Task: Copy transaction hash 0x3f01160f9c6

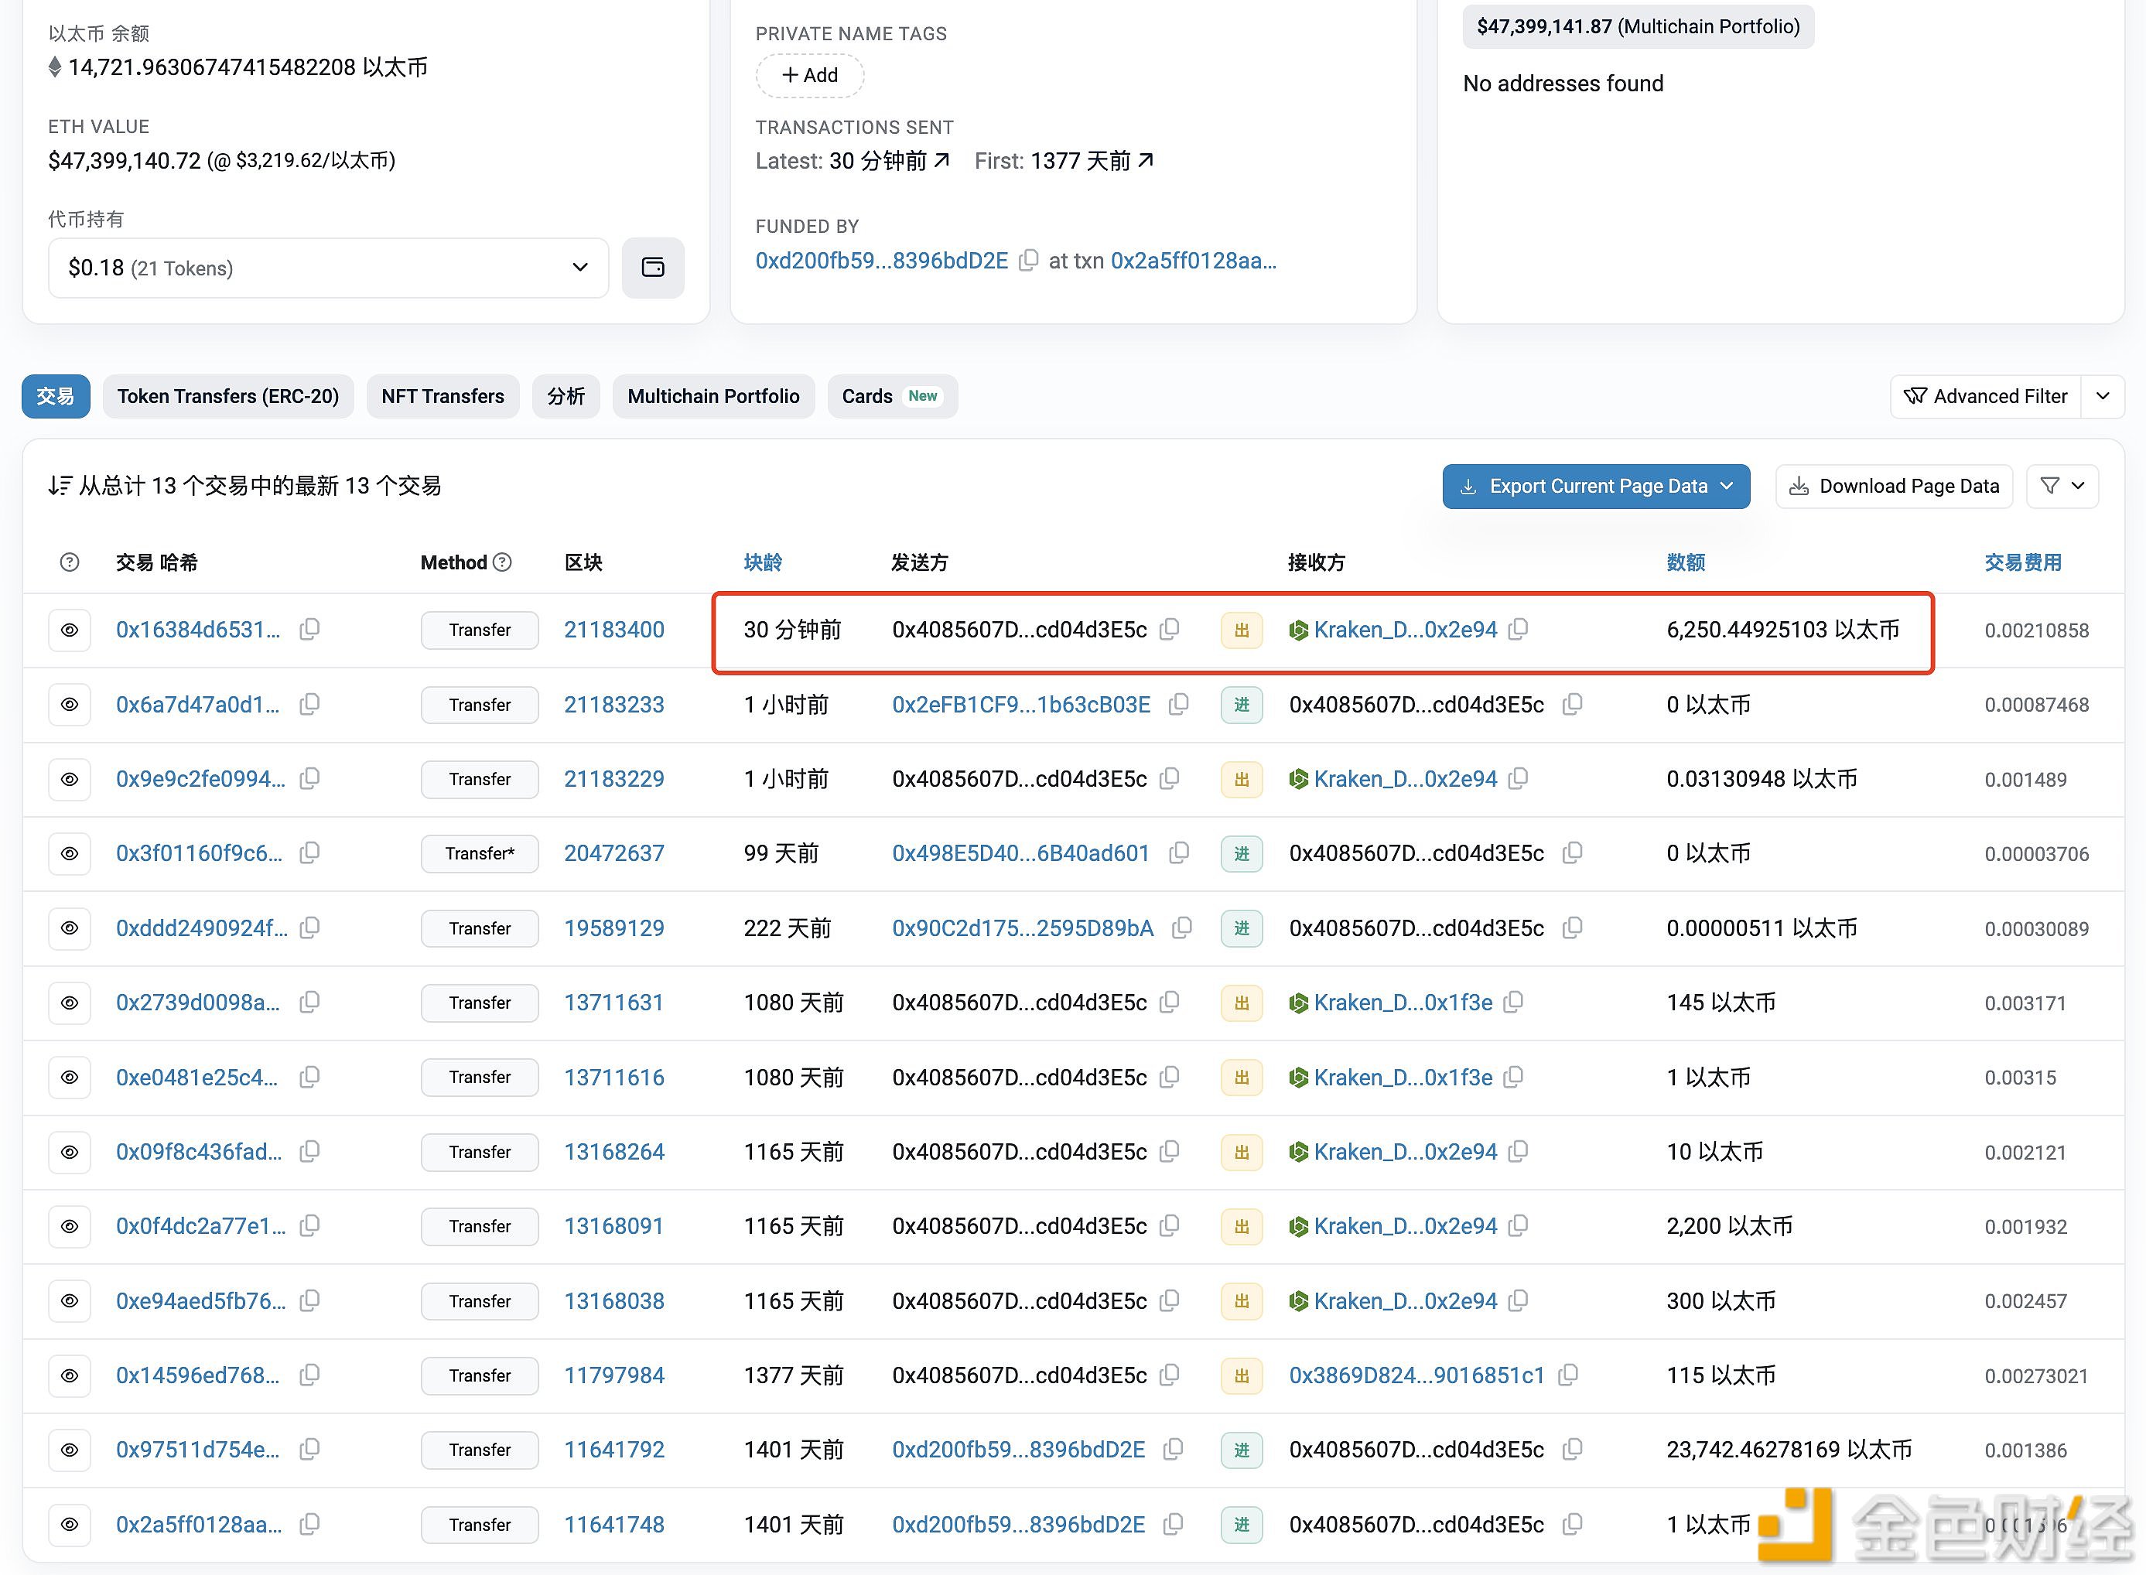Action: 309,853
